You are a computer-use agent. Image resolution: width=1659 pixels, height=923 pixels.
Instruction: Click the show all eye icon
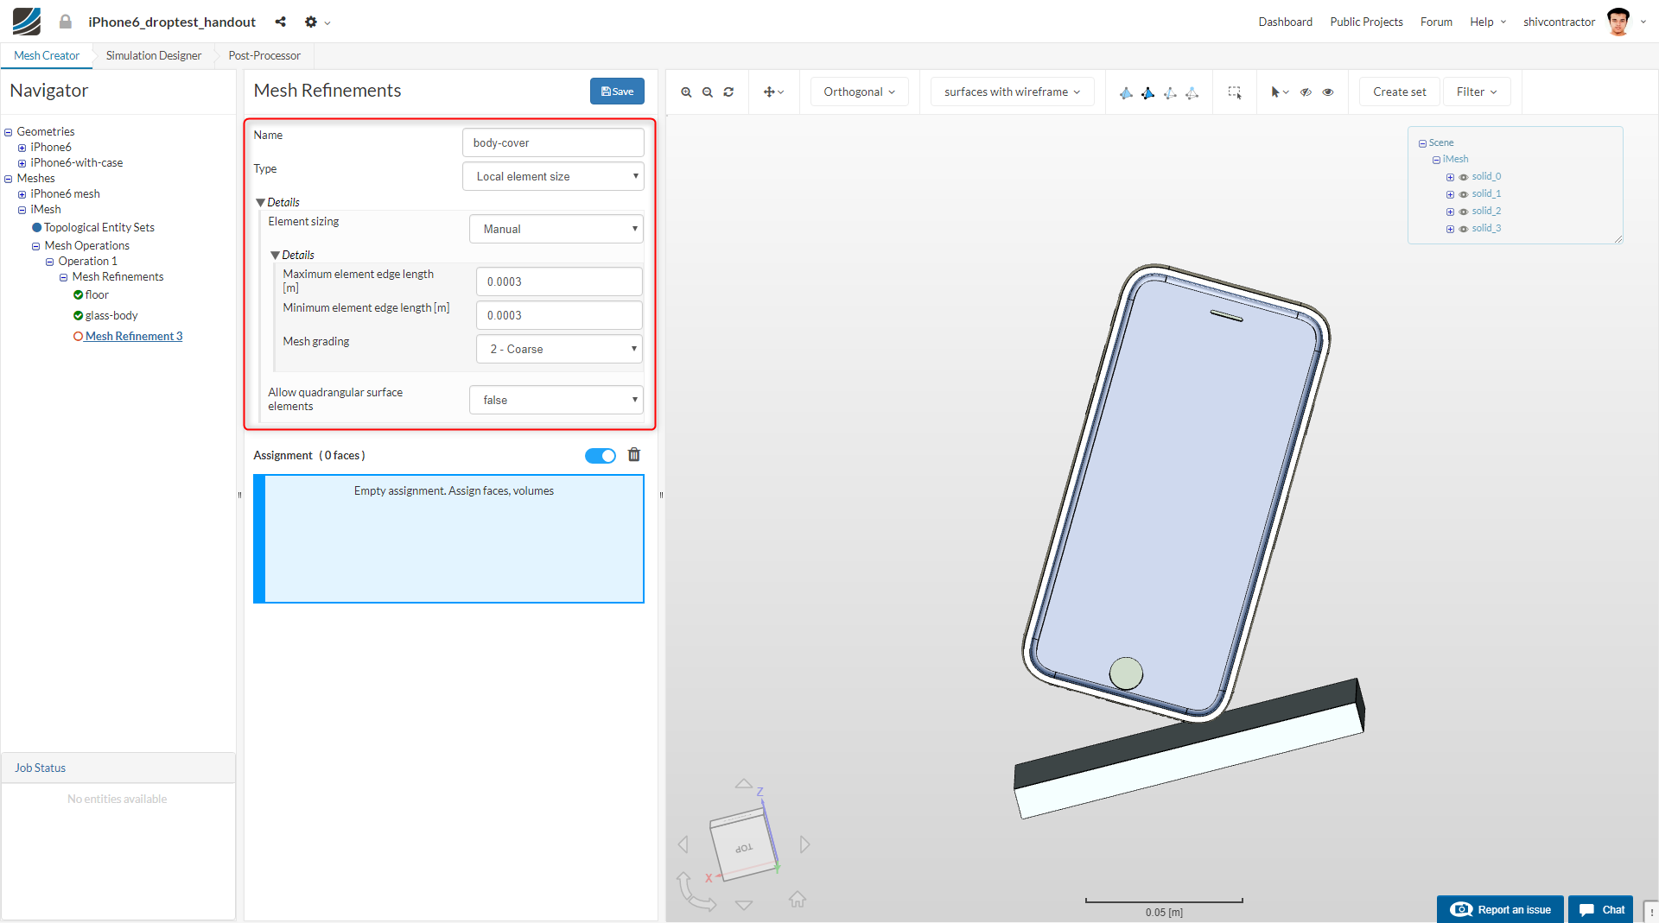1328,92
